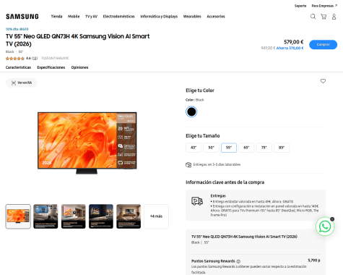Select the 75" size option
This screenshot has height=275, width=343.
pyautogui.click(x=264, y=148)
